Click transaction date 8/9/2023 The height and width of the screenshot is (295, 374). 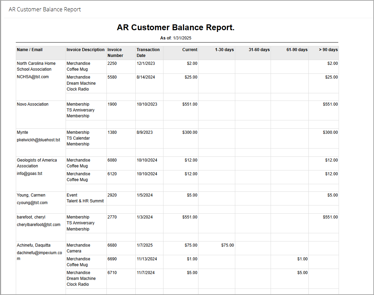tap(145, 132)
